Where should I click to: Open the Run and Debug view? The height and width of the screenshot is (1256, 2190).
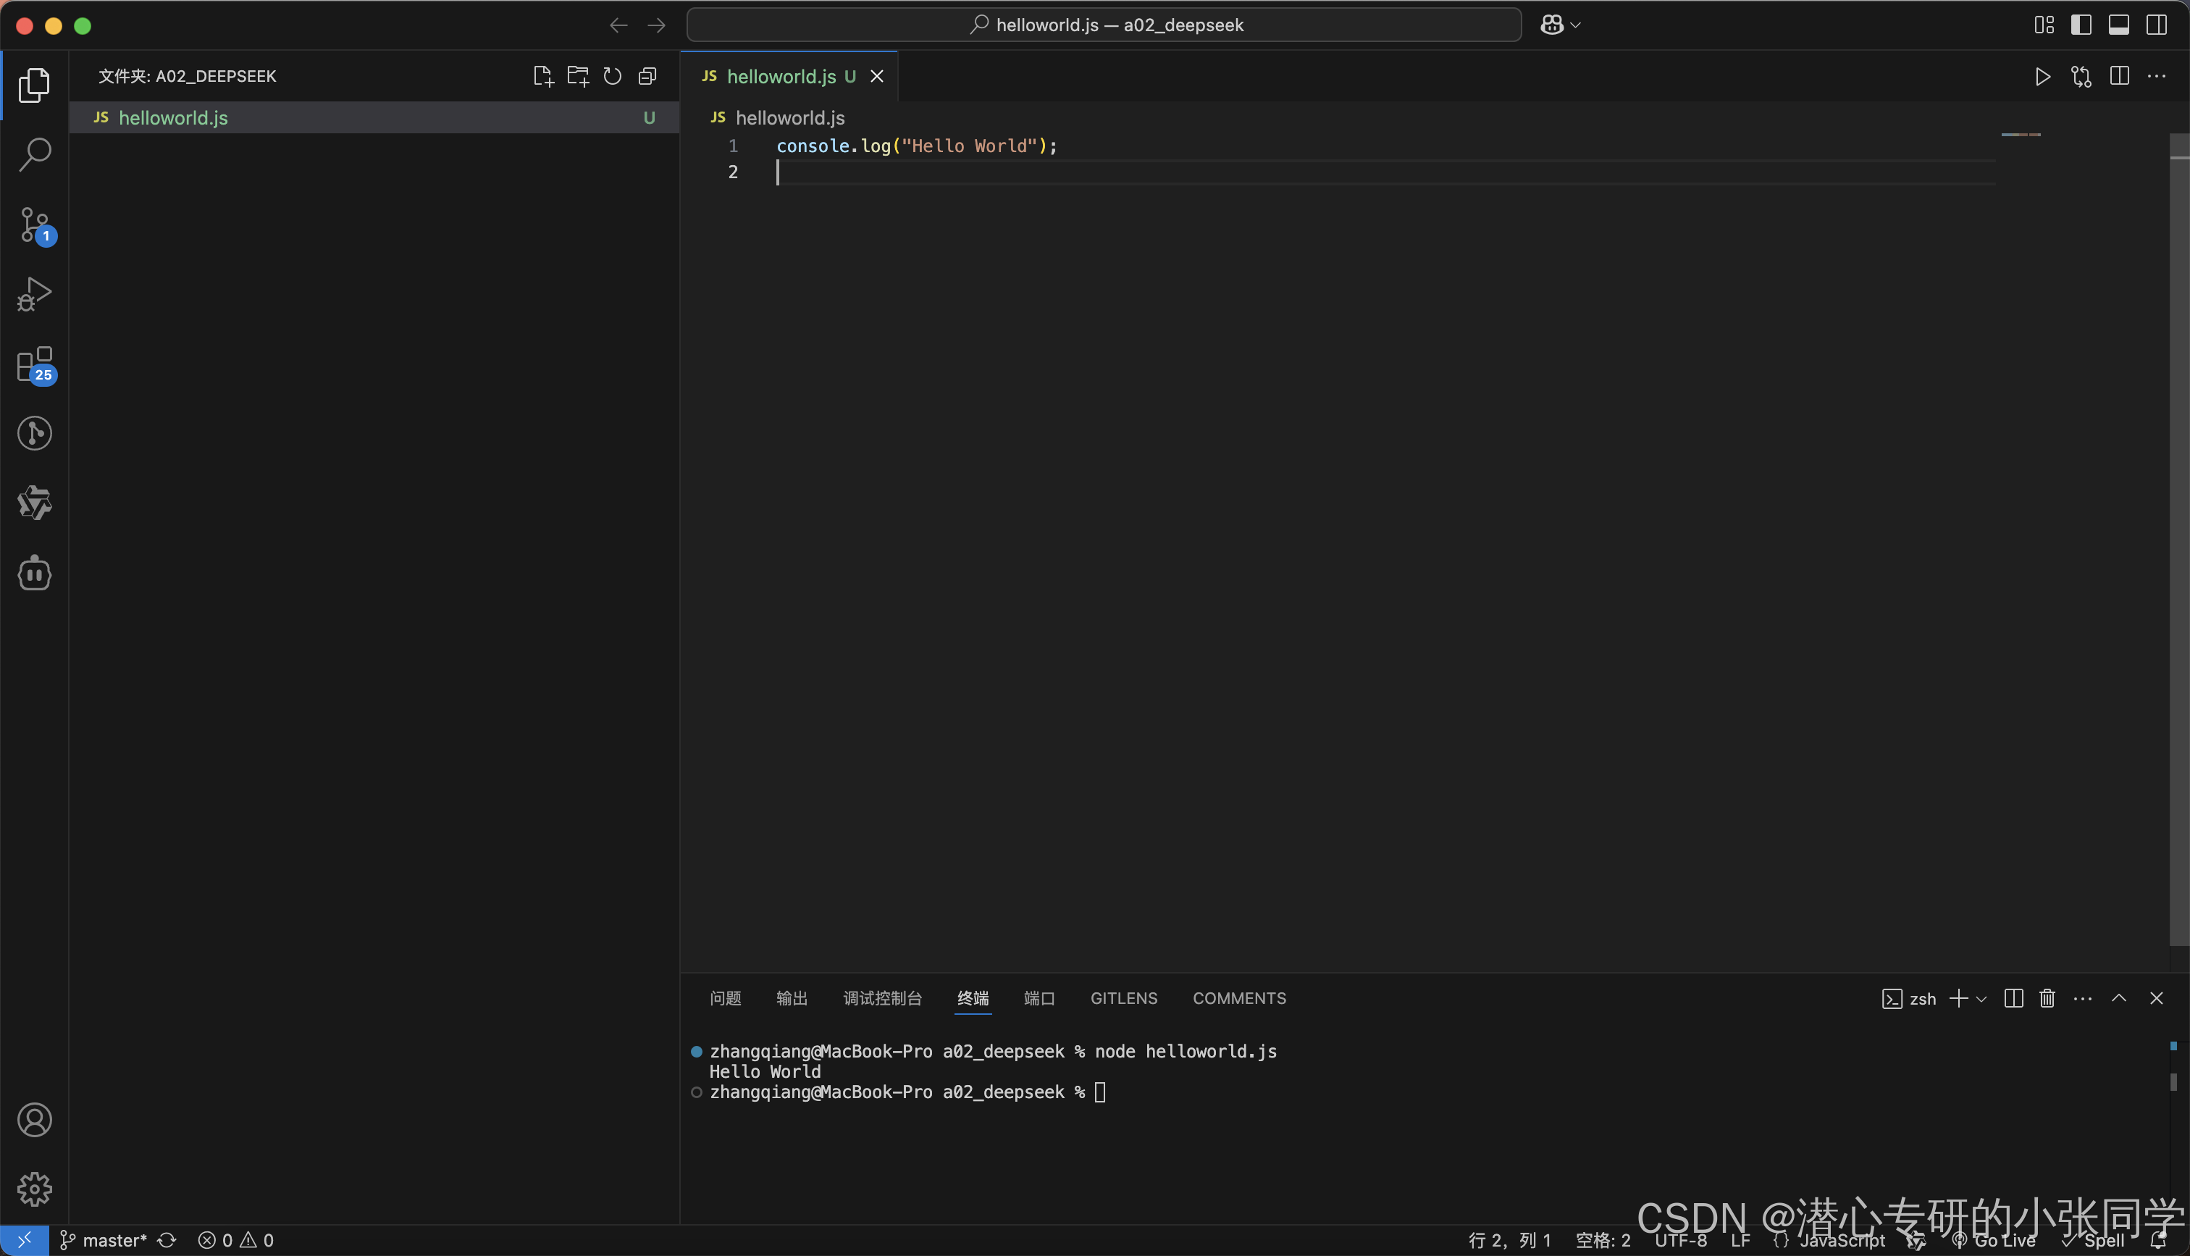[35, 294]
